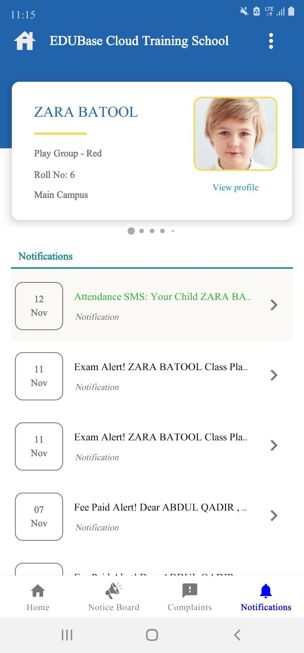Viewport: 304px width, 653px height.
Task: Switch to the Notice Board tab label
Action: [114, 607]
